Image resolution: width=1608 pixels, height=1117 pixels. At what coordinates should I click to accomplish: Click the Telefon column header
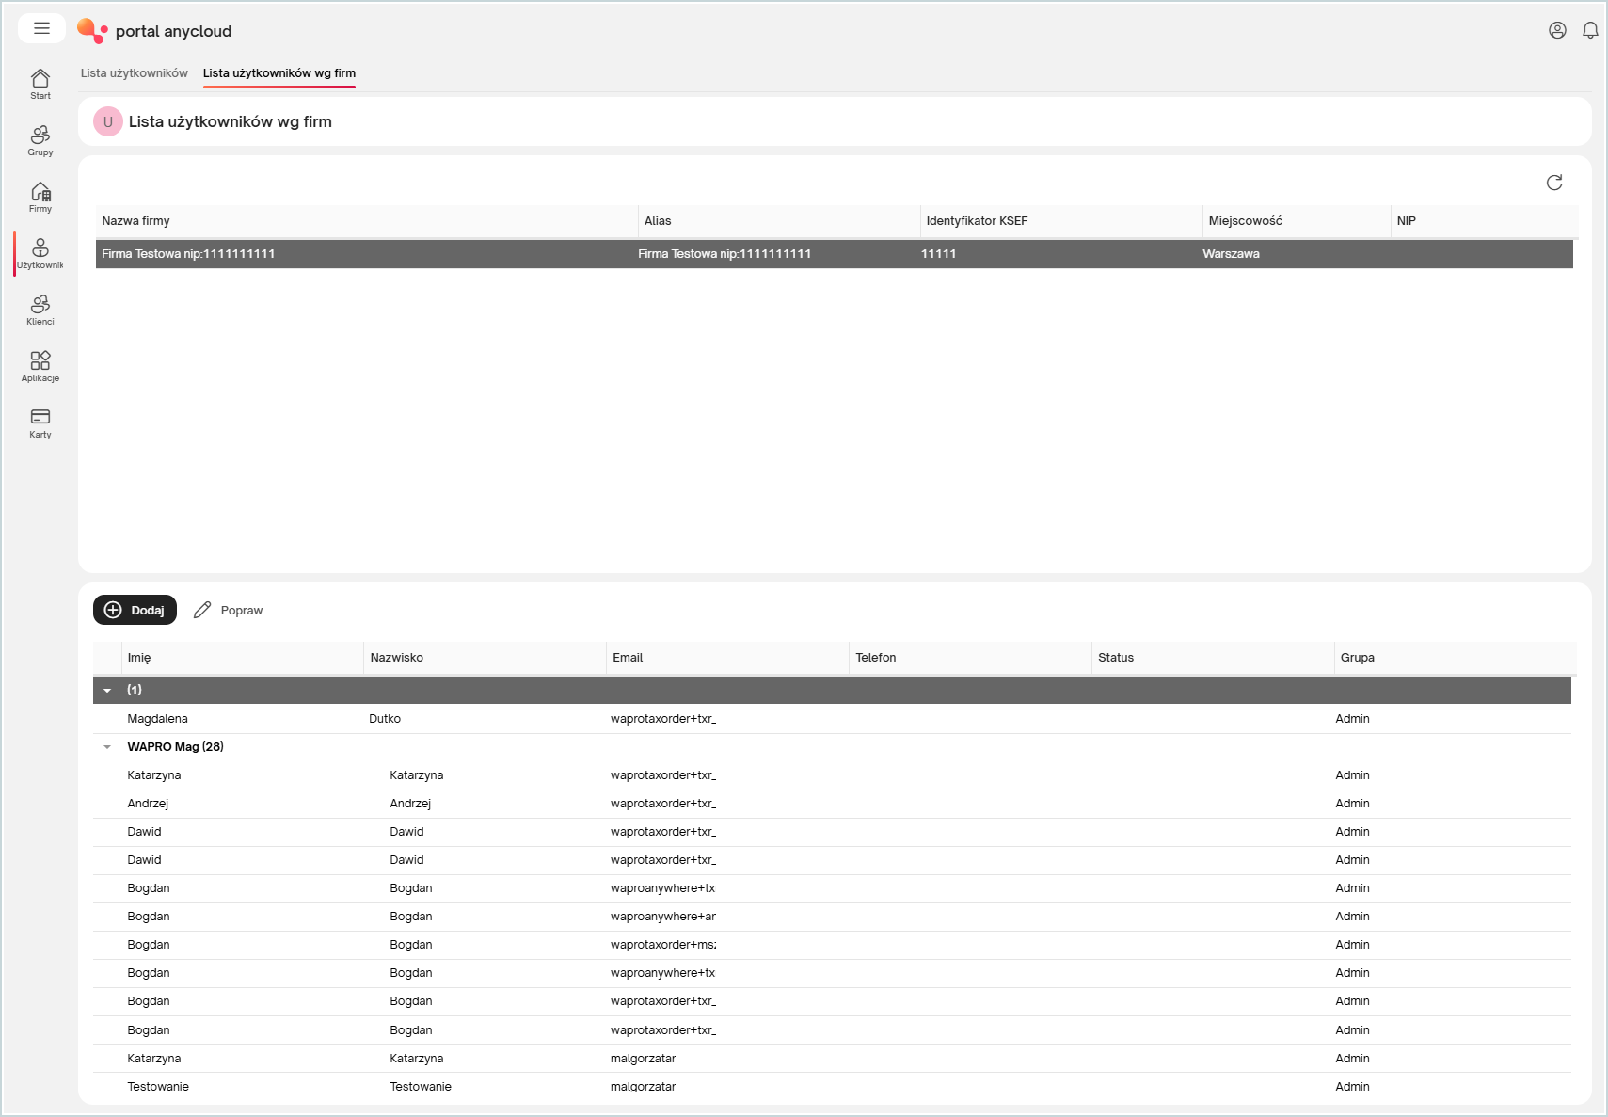point(971,658)
